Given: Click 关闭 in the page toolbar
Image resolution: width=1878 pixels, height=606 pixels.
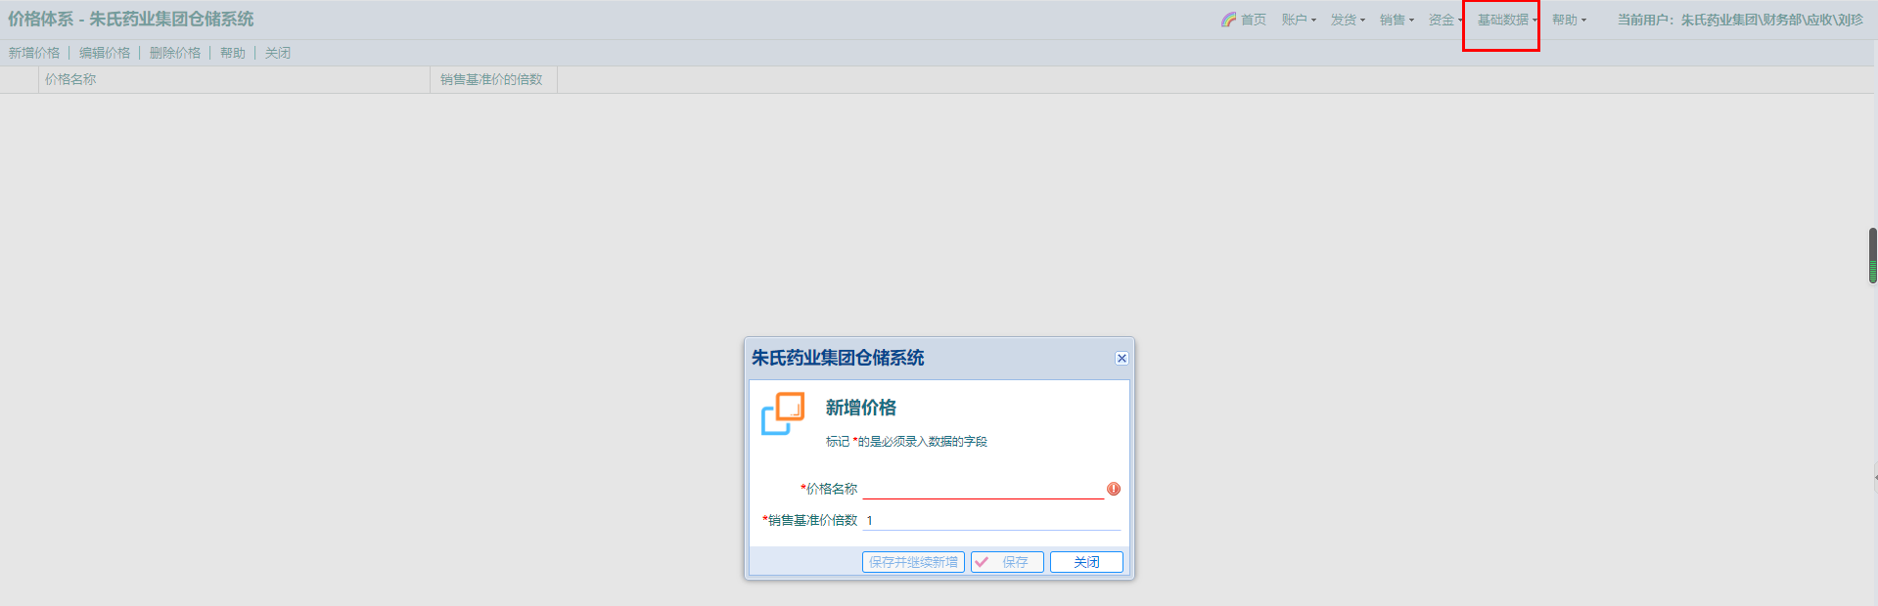Looking at the screenshot, I should tap(278, 53).
